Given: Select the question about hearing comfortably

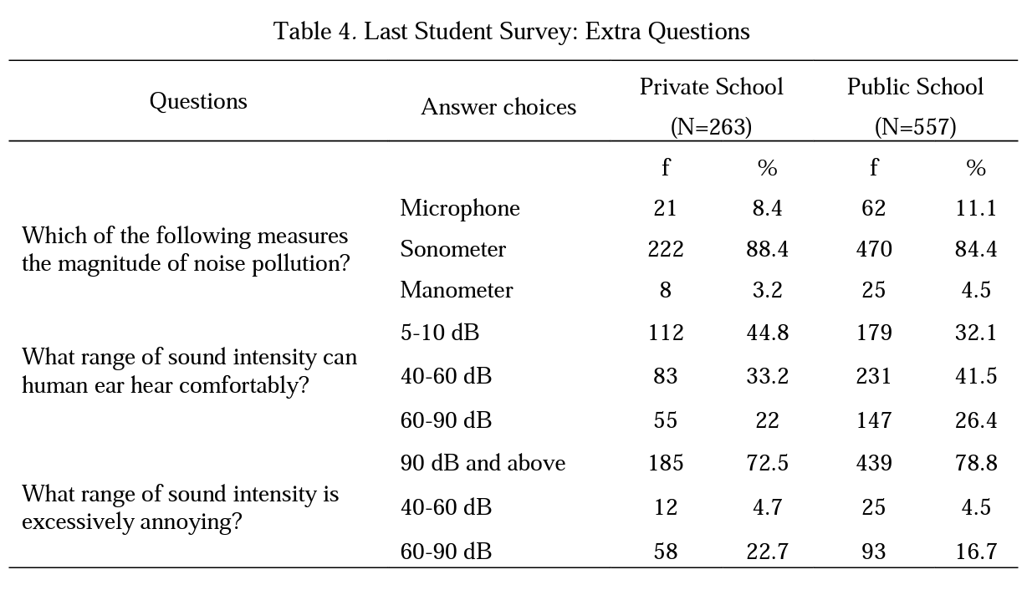Looking at the screenshot, I should (x=189, y=371).
